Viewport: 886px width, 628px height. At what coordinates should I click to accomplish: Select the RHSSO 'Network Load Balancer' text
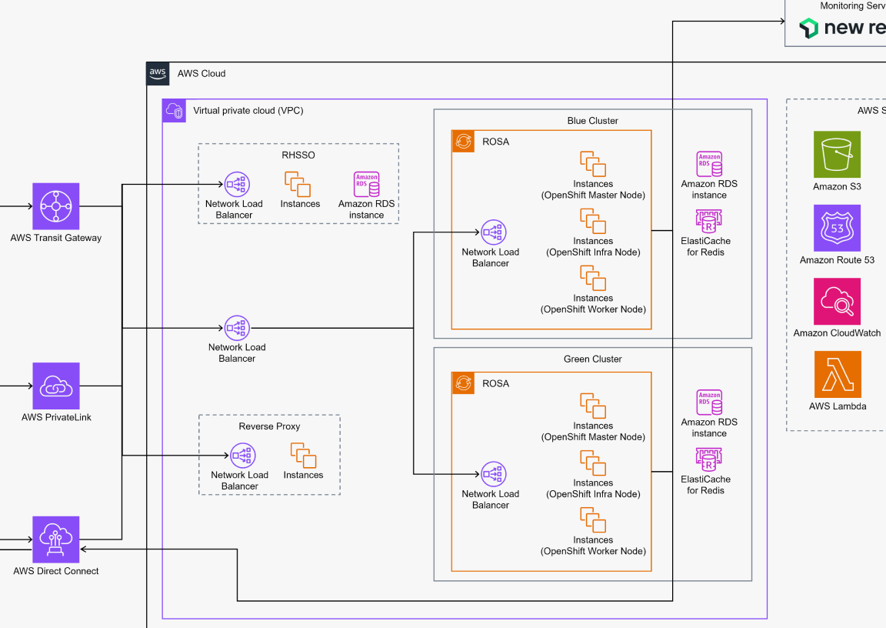coord(234,209)
